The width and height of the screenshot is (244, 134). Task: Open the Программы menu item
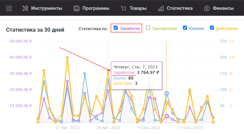(x=96, y=8)
